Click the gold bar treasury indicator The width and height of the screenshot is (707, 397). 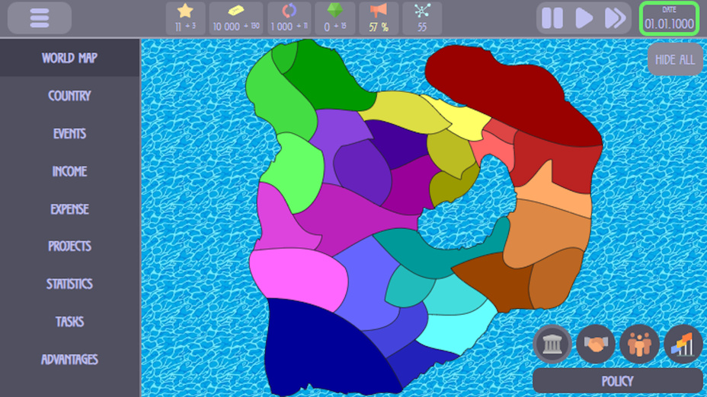point(236,18)
